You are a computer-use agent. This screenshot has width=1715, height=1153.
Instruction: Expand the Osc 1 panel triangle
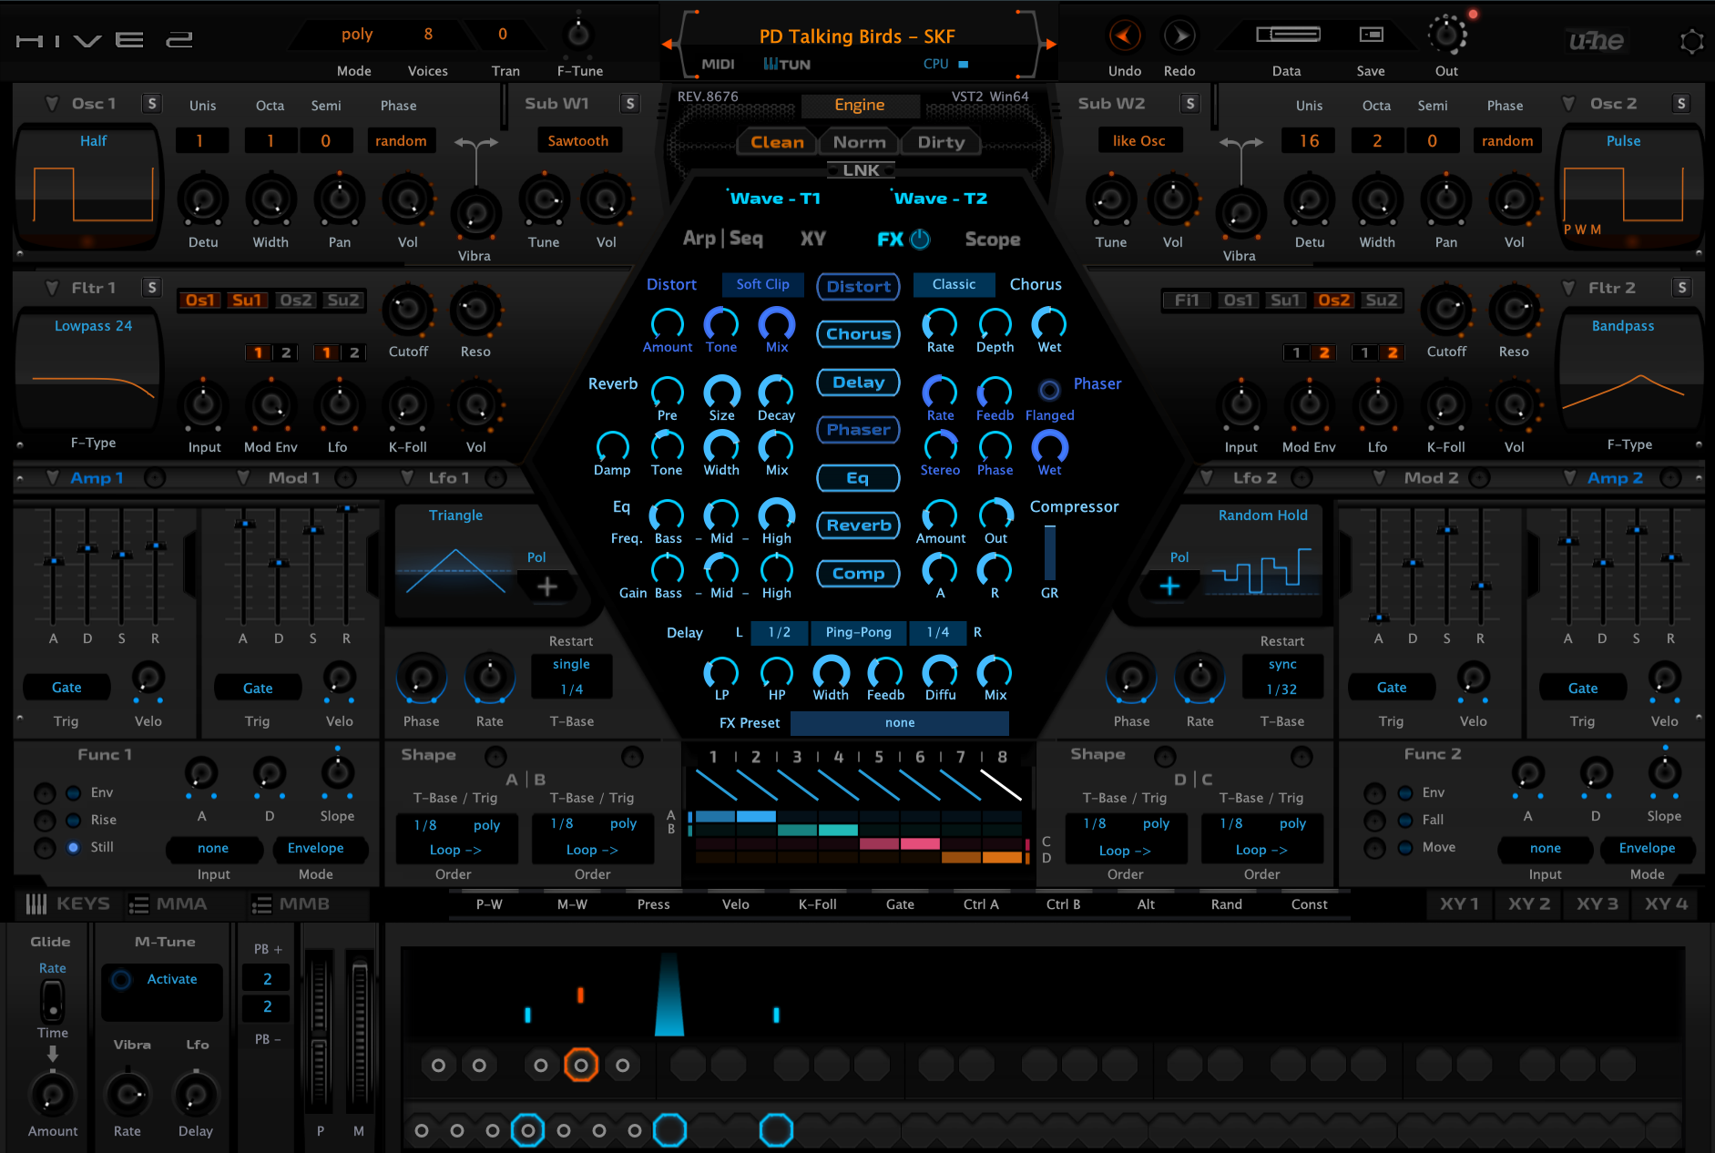(52, 104)
